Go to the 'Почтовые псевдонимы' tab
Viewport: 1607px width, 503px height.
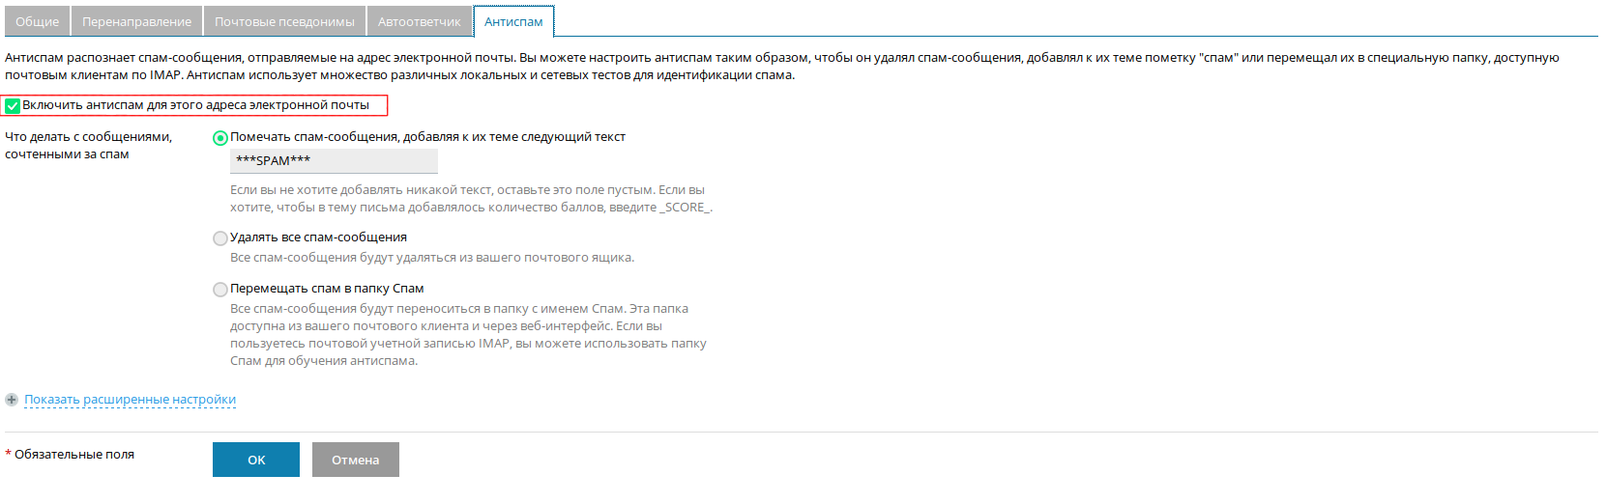(284, 21)
